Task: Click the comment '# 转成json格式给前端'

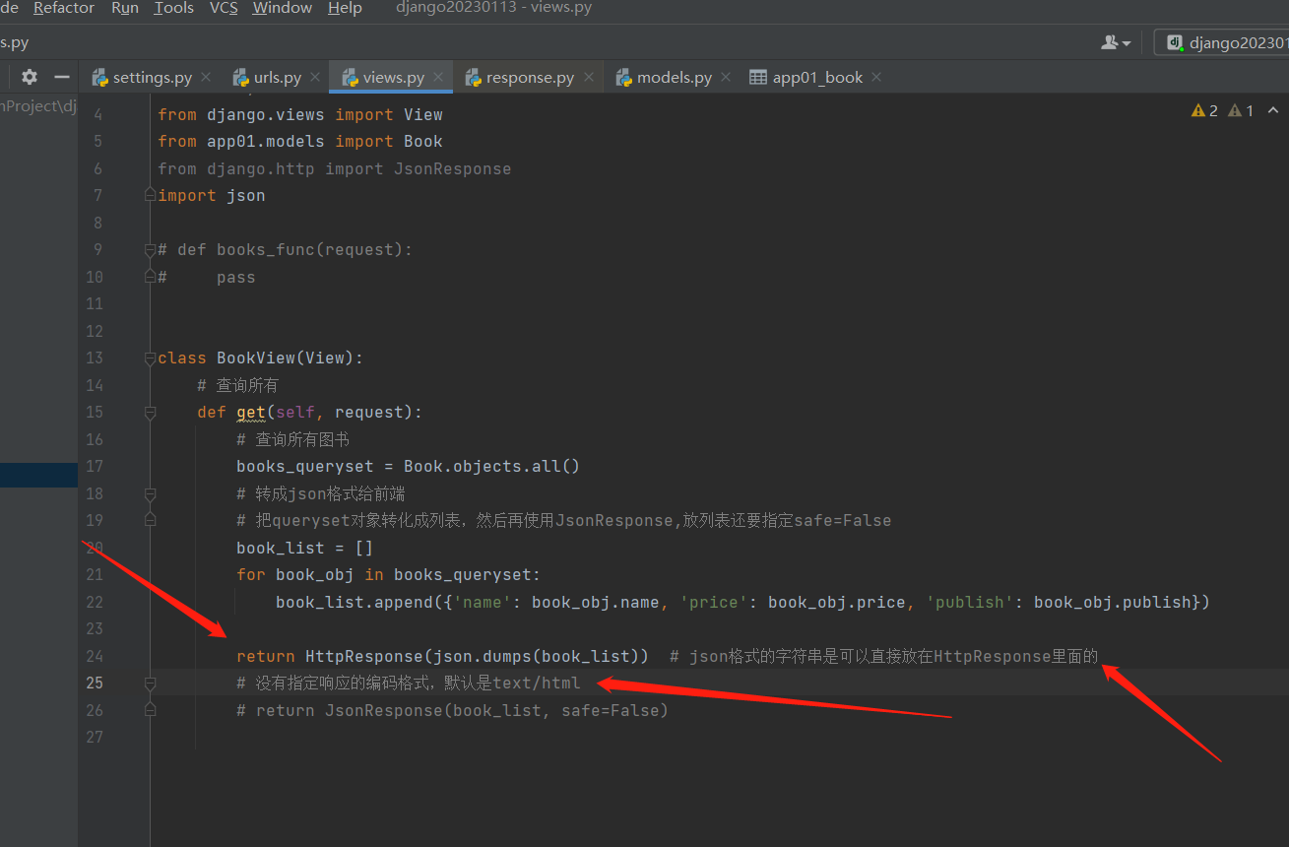Action: [321, 493]
